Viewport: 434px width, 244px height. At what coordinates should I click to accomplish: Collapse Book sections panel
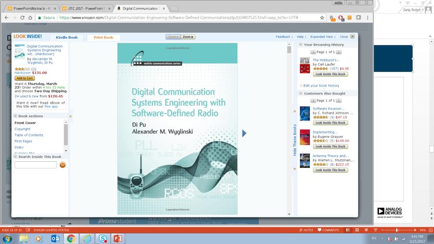[15, 116]
